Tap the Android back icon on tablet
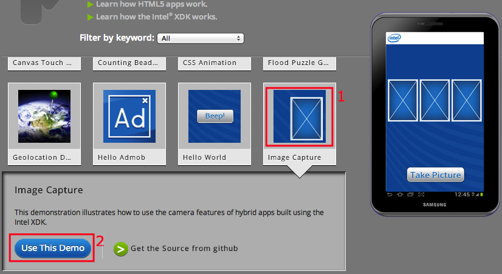502x274 pixels. coord(390,194)
